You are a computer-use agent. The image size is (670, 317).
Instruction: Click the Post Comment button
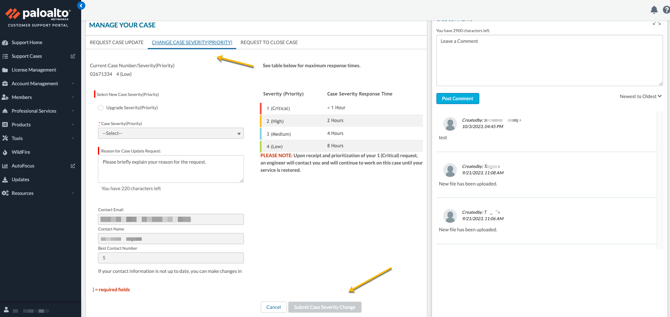pos(457,98)
